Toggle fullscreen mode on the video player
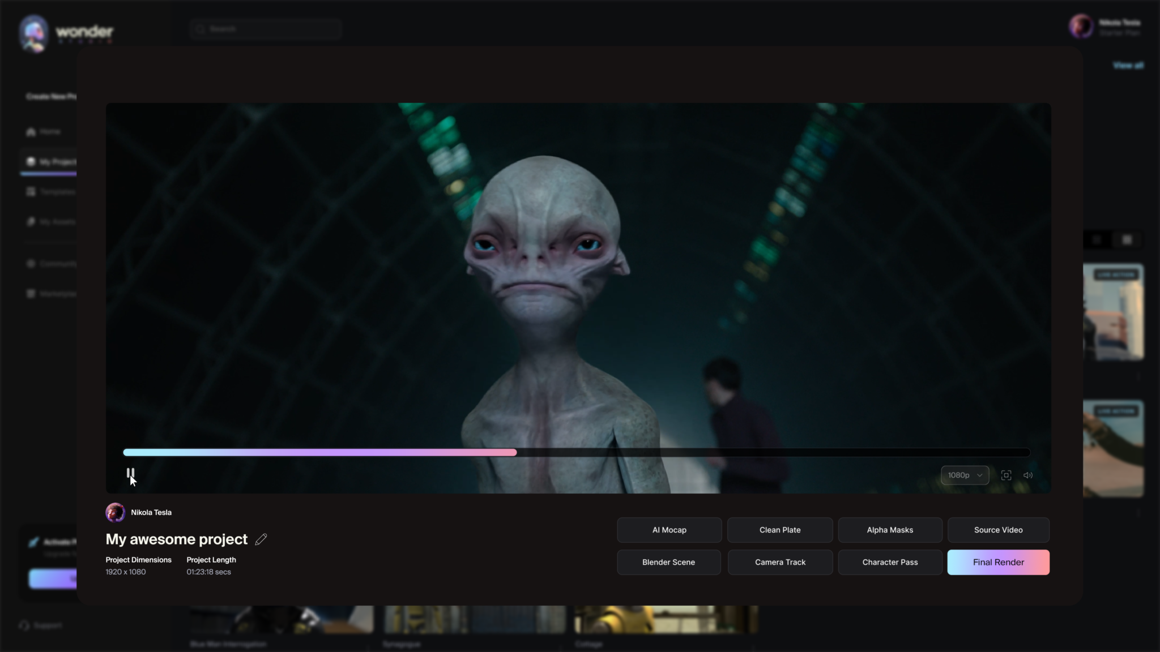This screenshot has width=1160, height=652. (x=1006, y=475)
